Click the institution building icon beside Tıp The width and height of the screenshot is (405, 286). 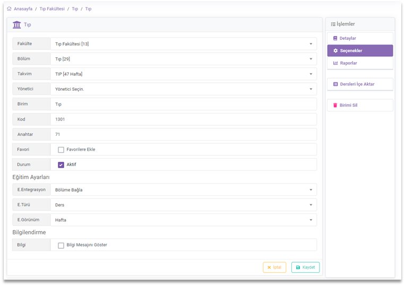pyautogui.click(x=17, y=24)
